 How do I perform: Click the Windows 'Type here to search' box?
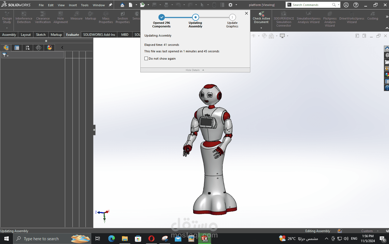pyautogui.click(x=52, y=239)
